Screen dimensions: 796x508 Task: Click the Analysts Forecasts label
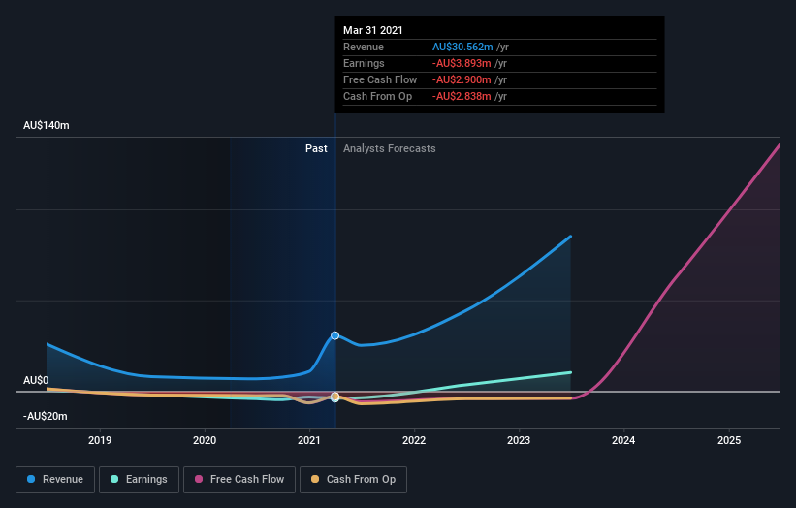[390, 148]
